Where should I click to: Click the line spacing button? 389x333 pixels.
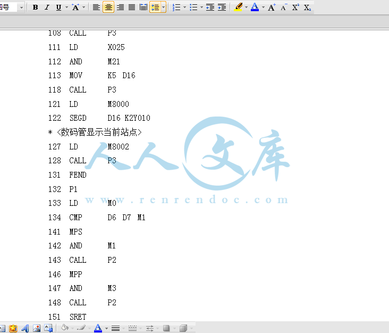click(155, 7)
